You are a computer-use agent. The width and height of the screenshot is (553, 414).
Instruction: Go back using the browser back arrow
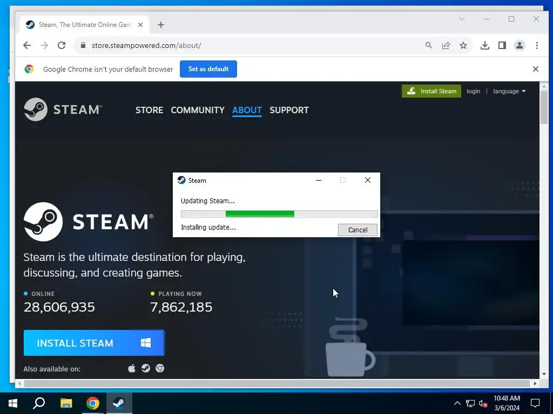point(27,45)
